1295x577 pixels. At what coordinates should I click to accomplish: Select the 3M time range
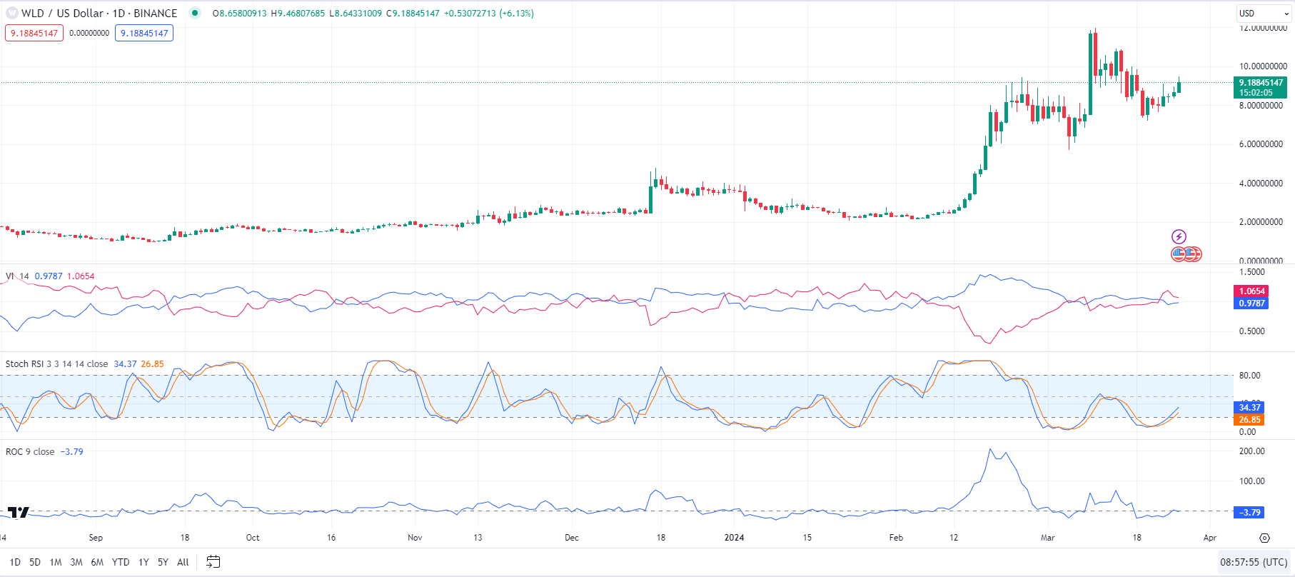(x=76, y=562)
